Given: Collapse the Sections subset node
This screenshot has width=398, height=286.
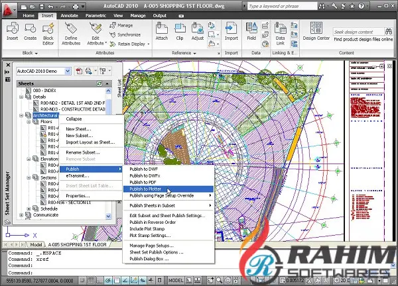Looking at the screenshot, I should pyautogui.click(x=29, y=177).
